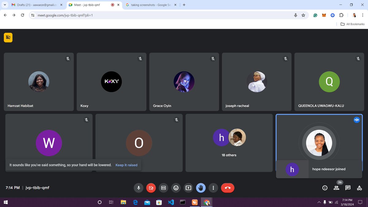The height and width of the screenshot is (207, 368).
Task: Lower the raised hand button
Action: pyautogui.click(x=201, y=188)
